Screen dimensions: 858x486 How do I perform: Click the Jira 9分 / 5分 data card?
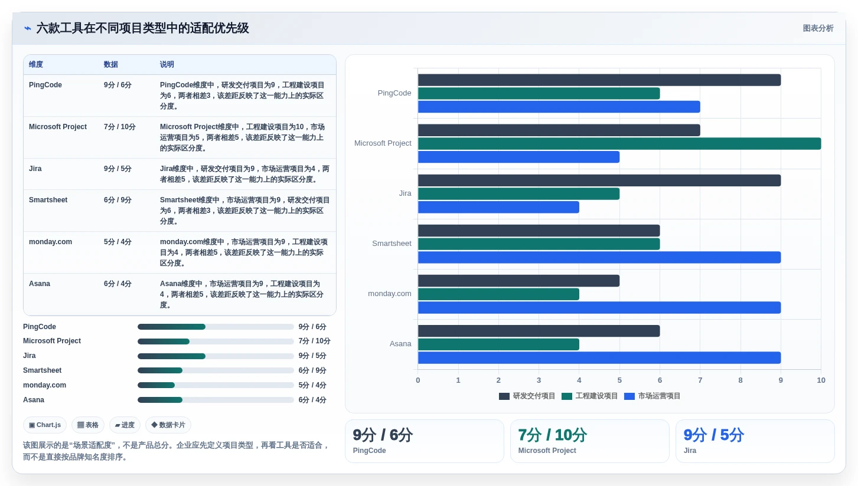point(755,441)
